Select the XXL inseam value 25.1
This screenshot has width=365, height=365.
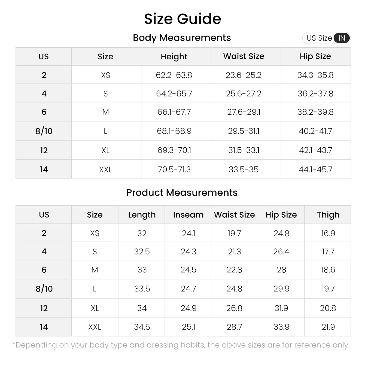point(188,327)
